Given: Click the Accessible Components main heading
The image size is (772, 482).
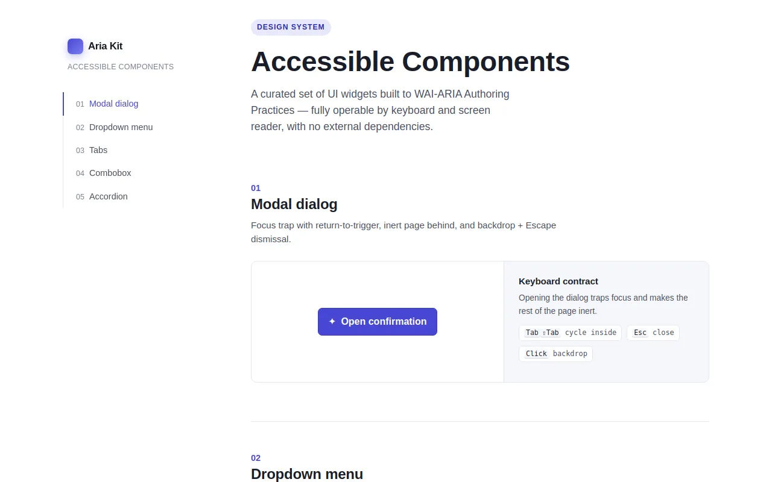Looking at the screenshot, I should tap(410, 61).
